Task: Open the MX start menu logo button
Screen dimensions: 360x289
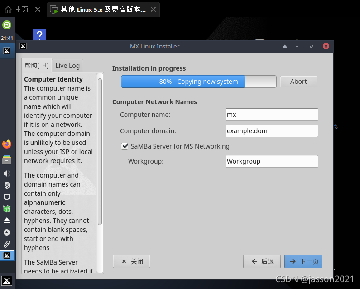Action: (x=7, y=281)
